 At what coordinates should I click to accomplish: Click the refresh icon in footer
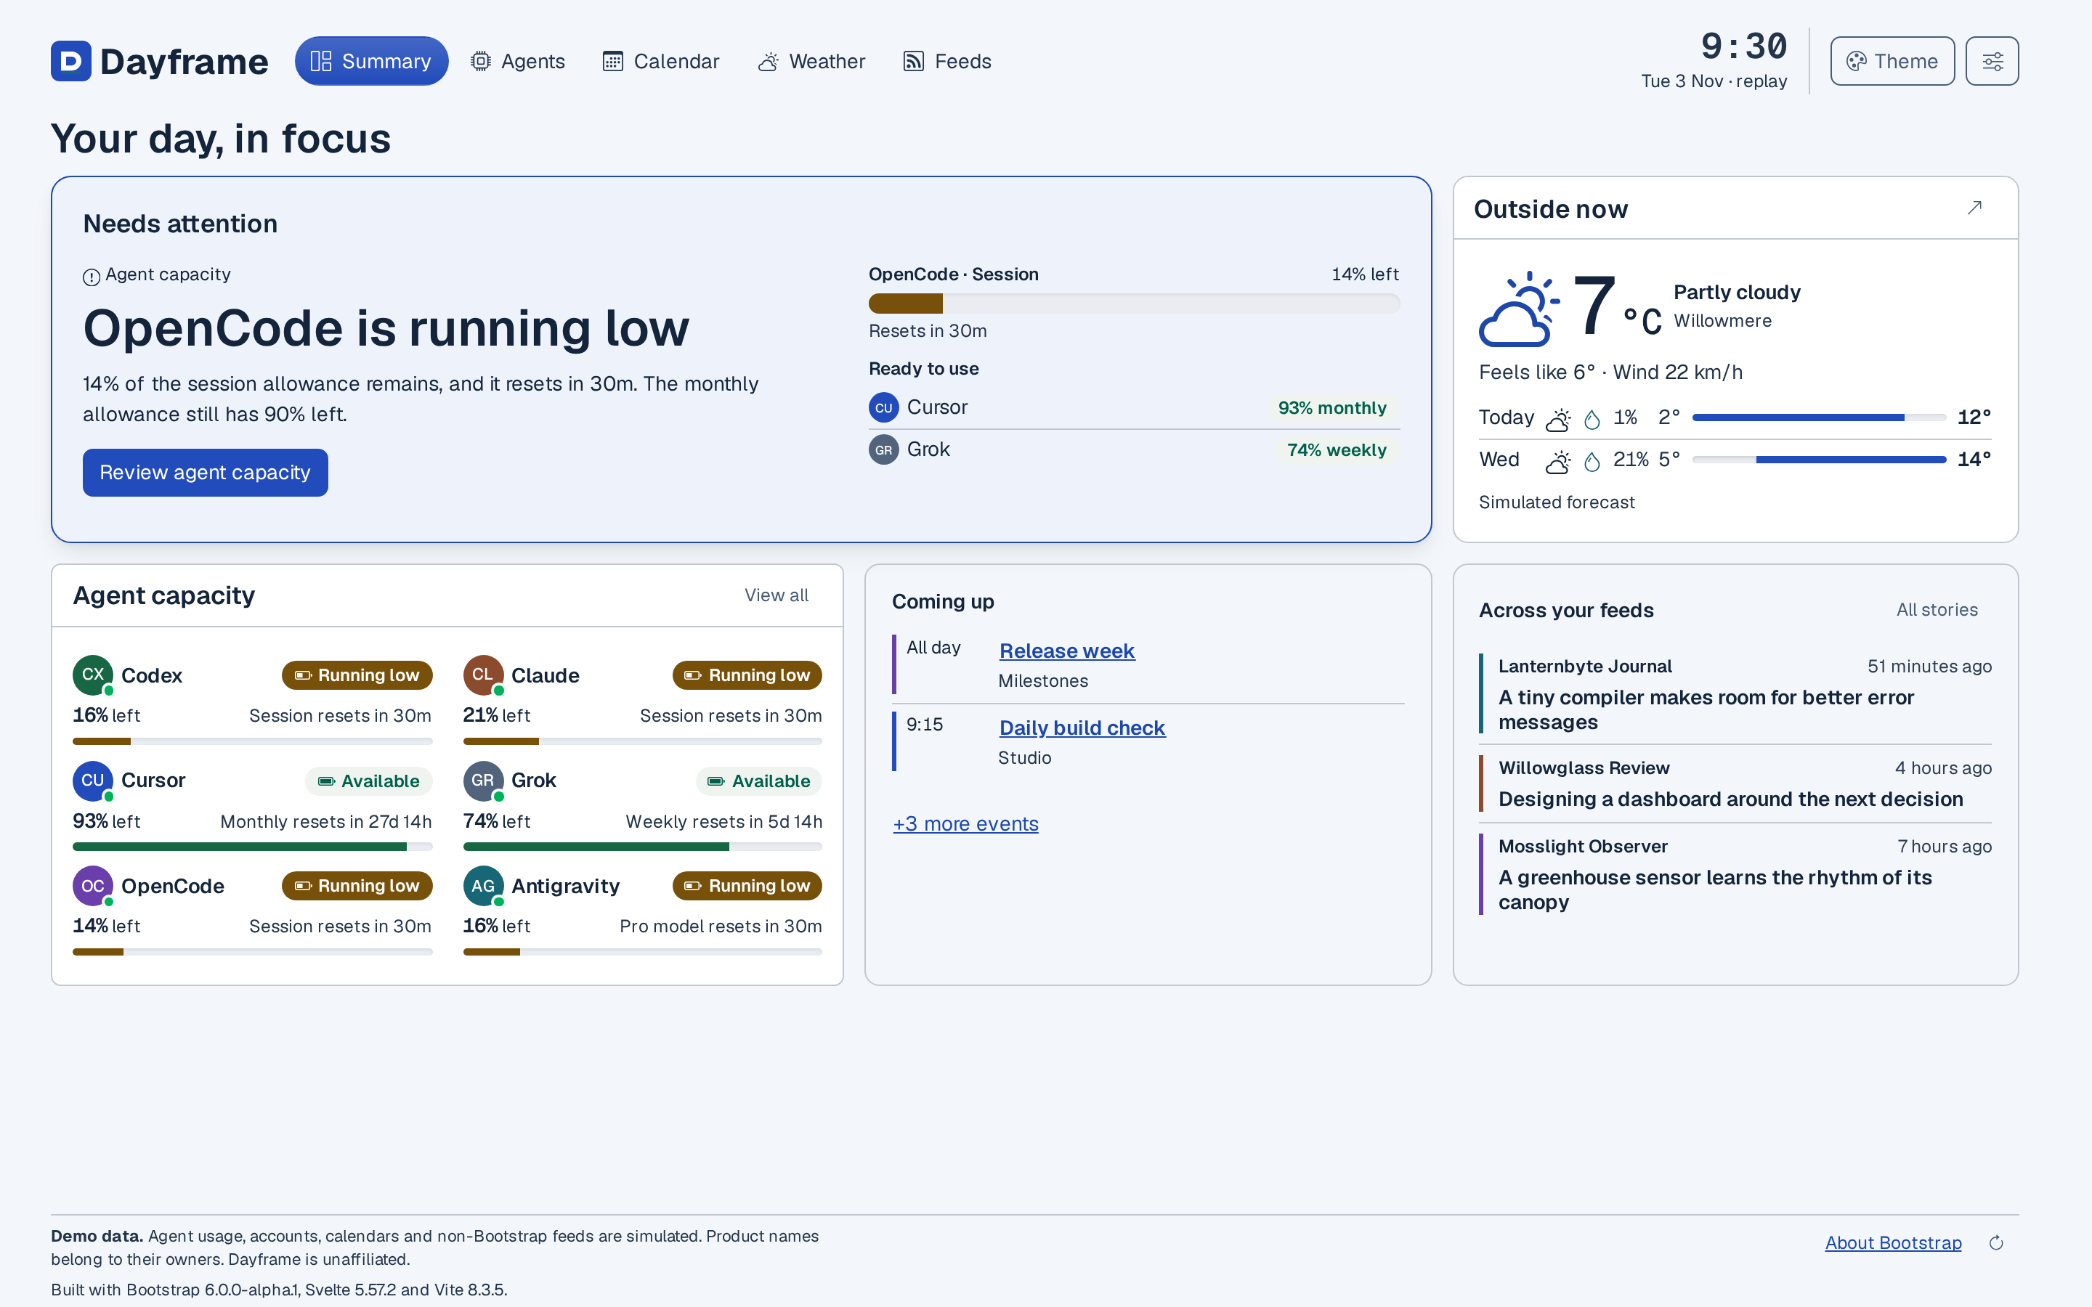coord(1996,1243)
